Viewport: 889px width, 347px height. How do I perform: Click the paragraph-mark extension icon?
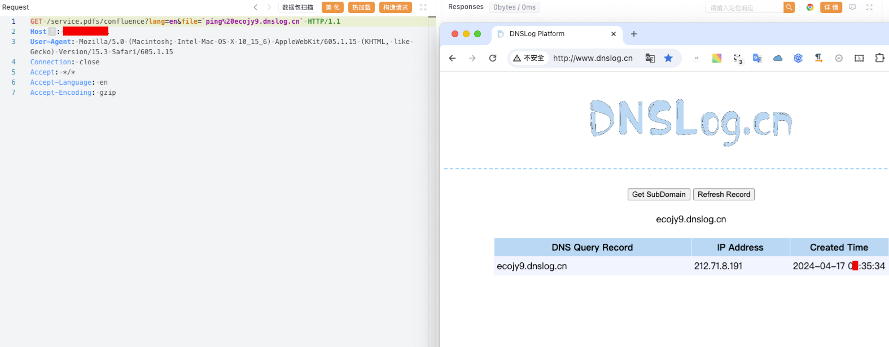(818, 58)
